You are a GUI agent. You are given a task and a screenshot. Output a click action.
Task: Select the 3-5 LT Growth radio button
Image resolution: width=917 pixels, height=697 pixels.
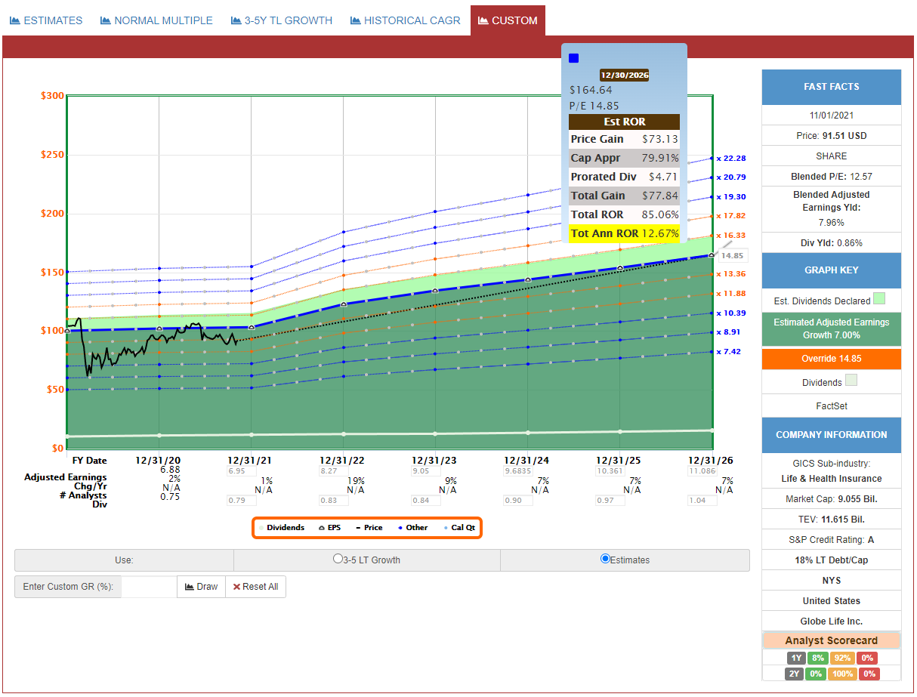tap(338, 560)
